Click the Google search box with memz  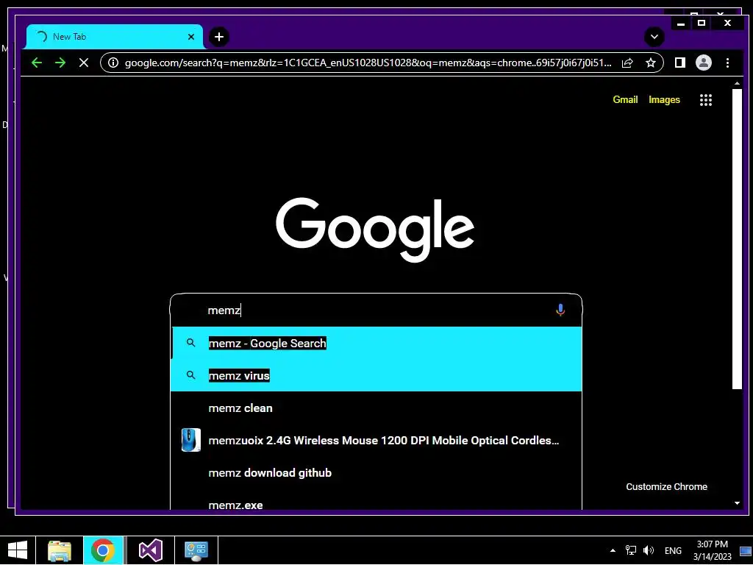376,310
